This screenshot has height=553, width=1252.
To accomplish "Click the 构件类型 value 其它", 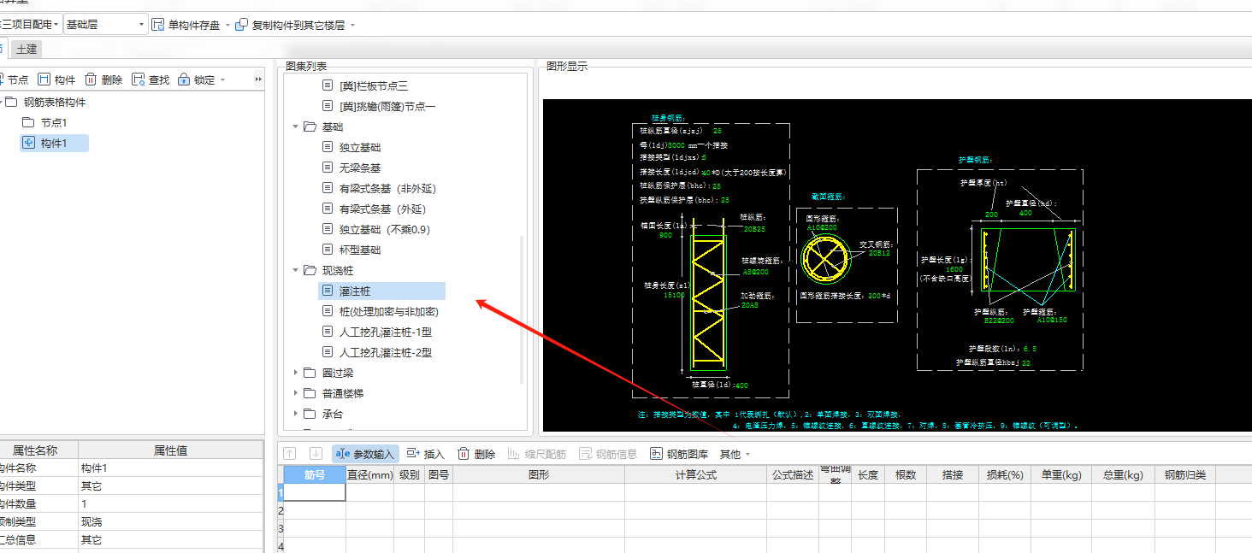I will 171,486.
